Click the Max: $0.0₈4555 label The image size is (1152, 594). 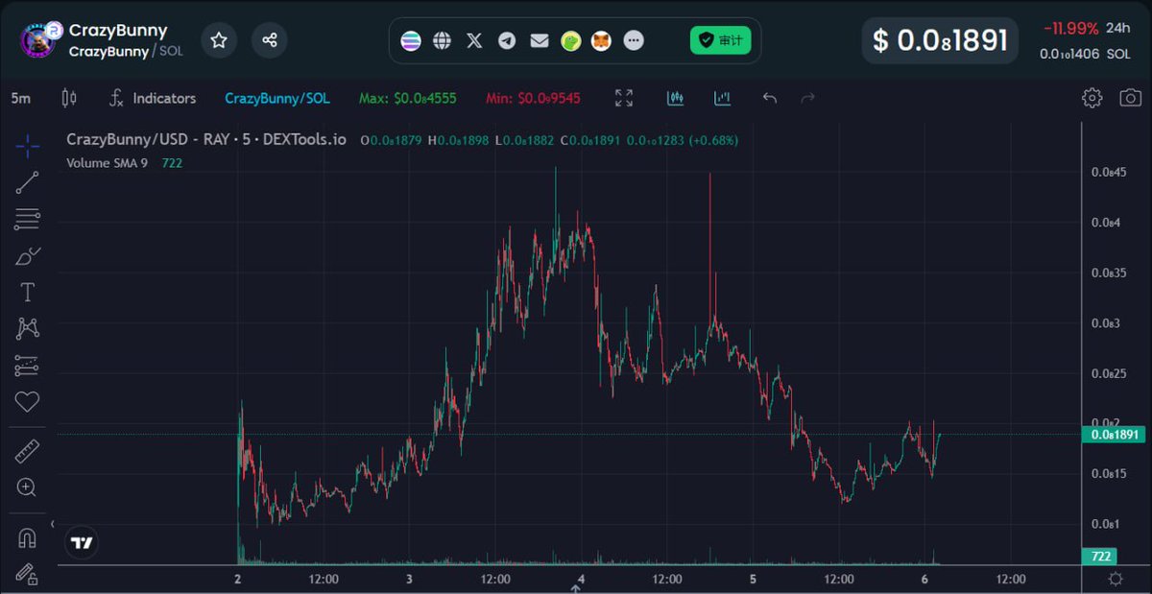[408, 98]
